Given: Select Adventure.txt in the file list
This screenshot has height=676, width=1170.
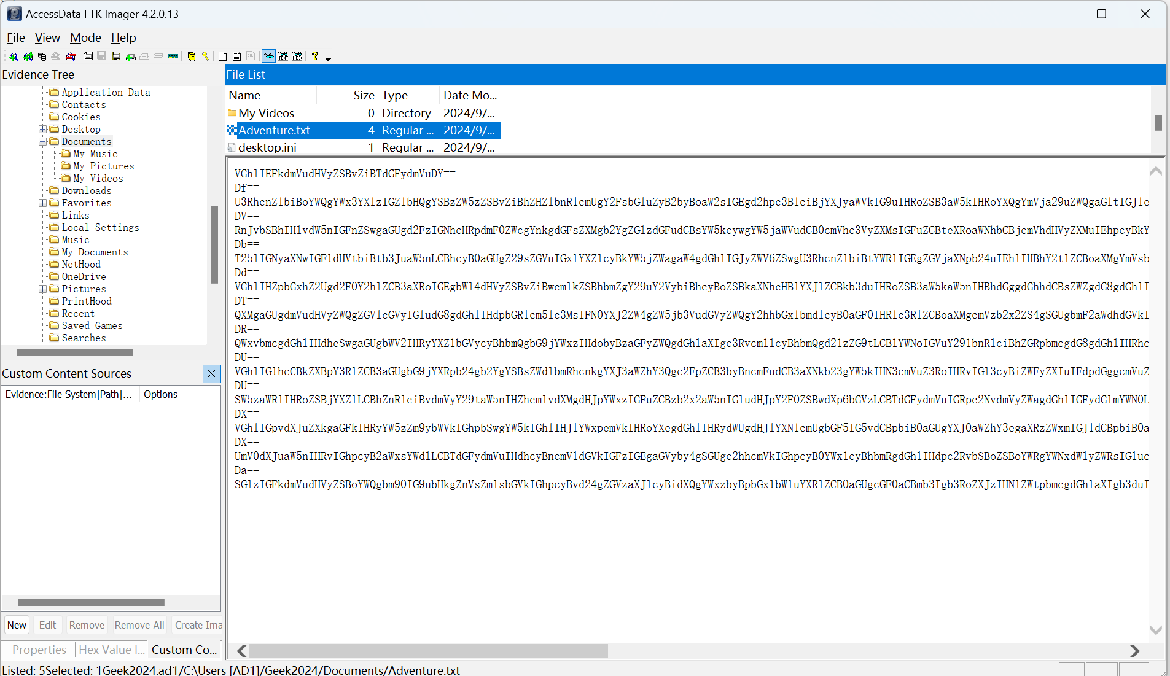Looking at the screenshot, I should (x=364, y=130).
